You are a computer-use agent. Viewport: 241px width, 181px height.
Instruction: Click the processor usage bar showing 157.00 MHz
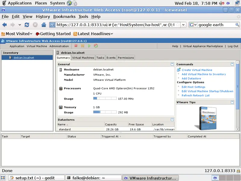[105, 98]
